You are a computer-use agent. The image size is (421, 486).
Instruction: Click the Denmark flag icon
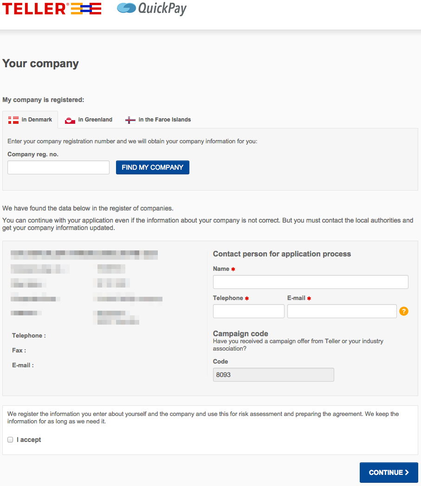click(x=13, y=120)
